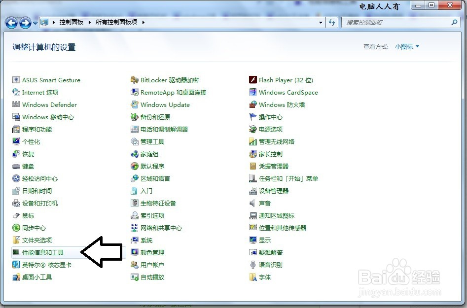Open the 电话和调制解调器 link
This screenshot has width=467, height=308.
164,129
